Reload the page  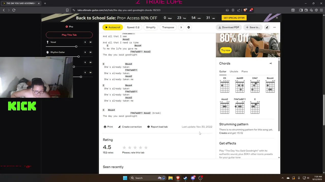coord(14,10)
